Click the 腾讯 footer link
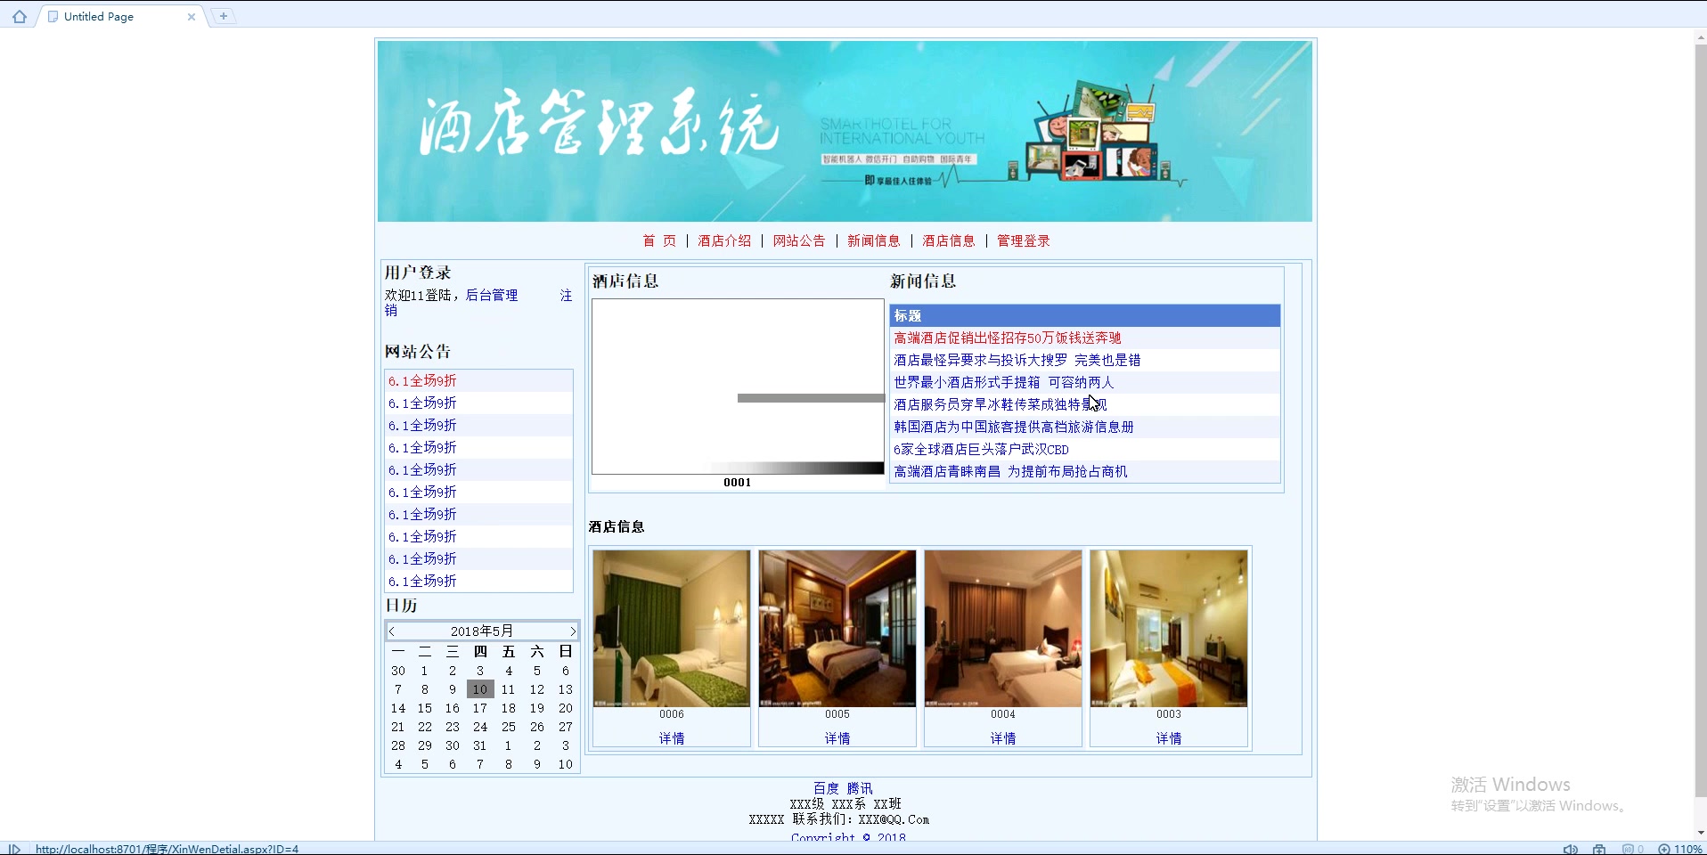The image size is (1707, 855). [x=860, y=788]
